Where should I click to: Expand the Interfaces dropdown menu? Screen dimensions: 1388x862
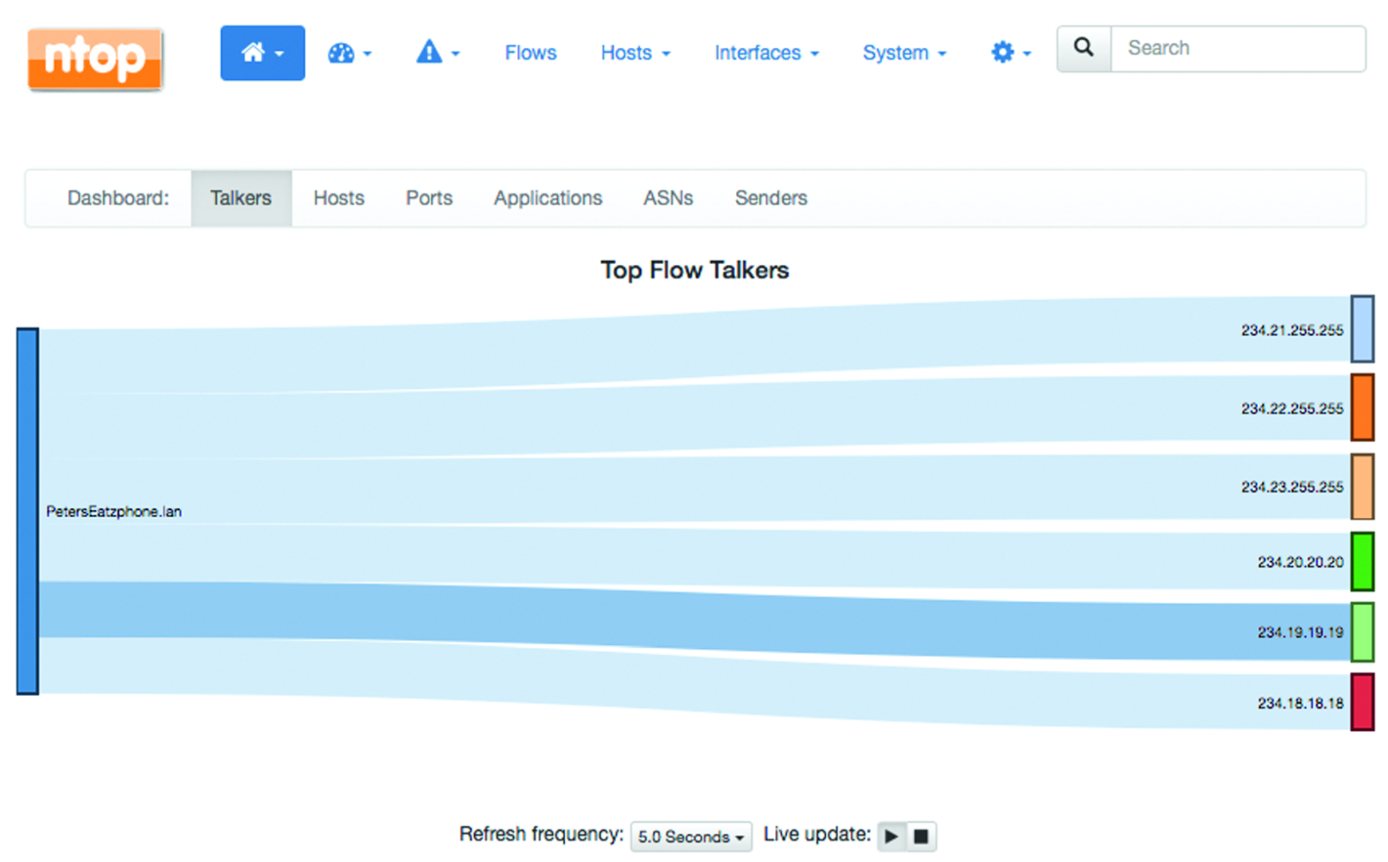pyautogui.click(x=765, y=53)
